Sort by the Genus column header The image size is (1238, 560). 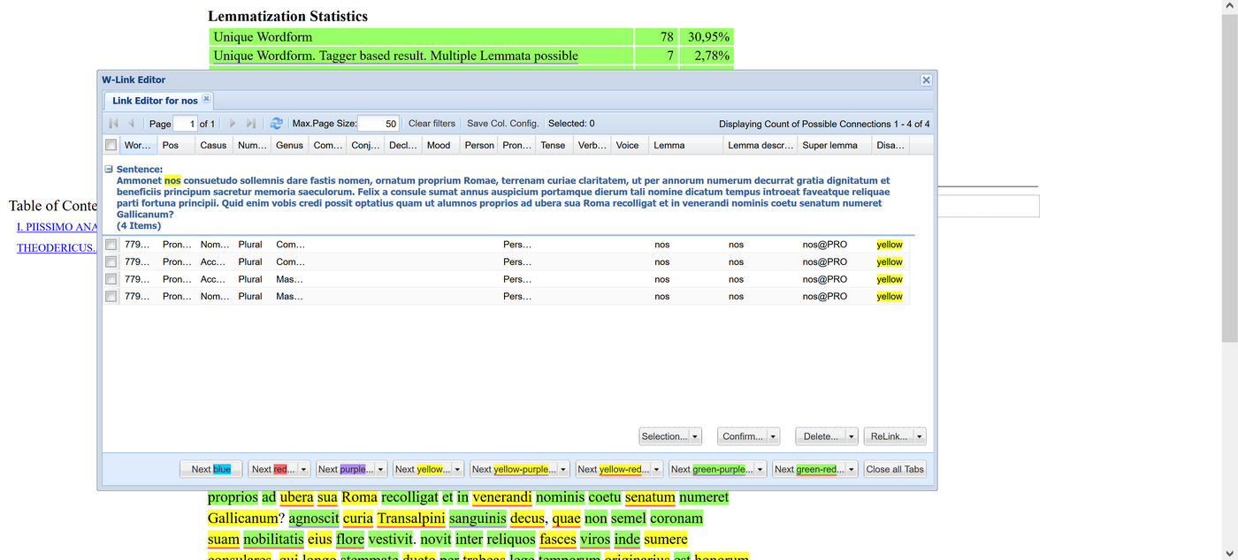pyautogui.click(x=290, y=145)
